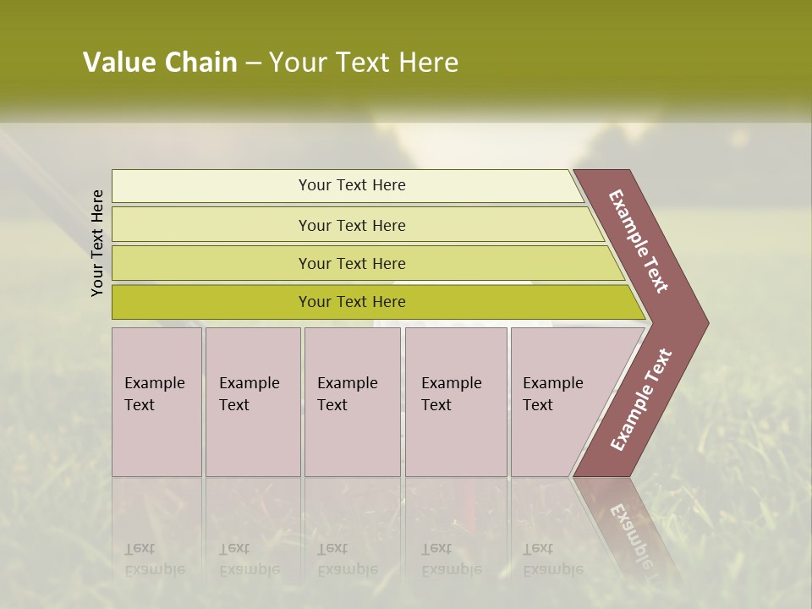Viewport: 812px width, 609px height.
Task: Click the second "Your Text Here" bar from top
Action: tap(352, 225)
